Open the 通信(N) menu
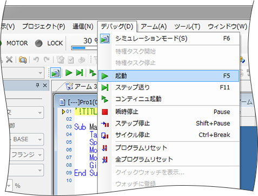 pyautogui.click(x=83, y=27)
